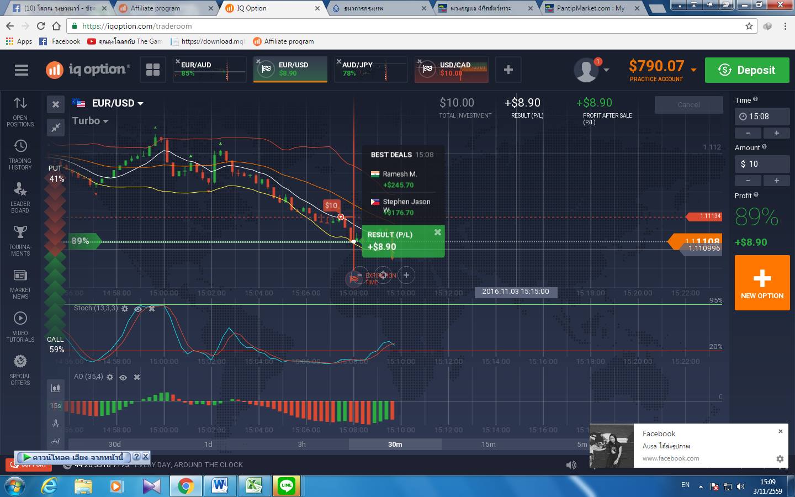This screenshot has height=497, width=795.
Task: Select the 15m chart range
Action: click(x=488, y=444)
